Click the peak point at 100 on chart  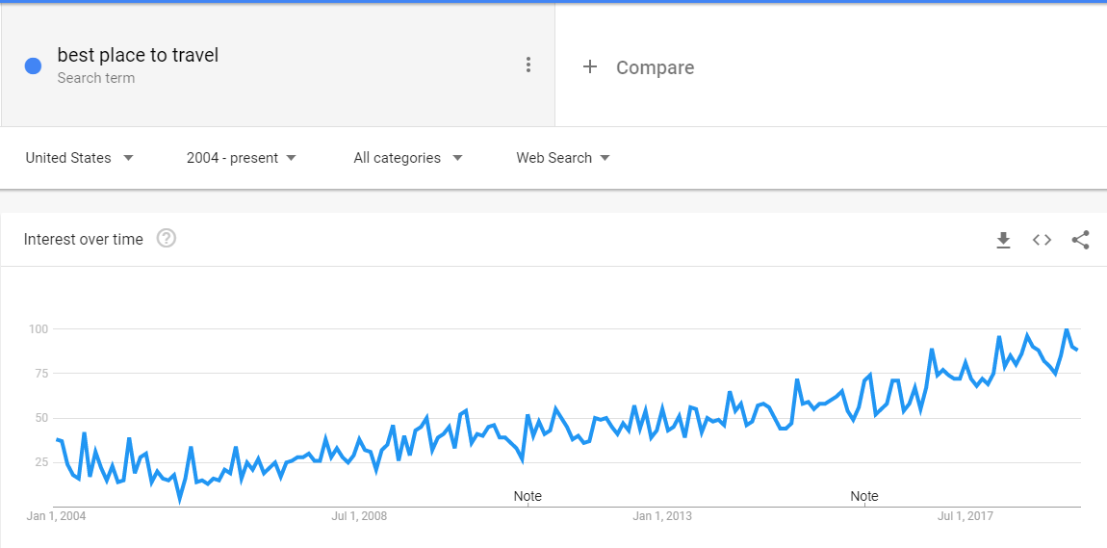pos(1066,329)
